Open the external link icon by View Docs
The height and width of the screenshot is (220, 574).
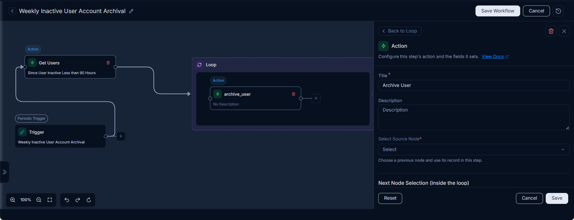coord(507,57)
